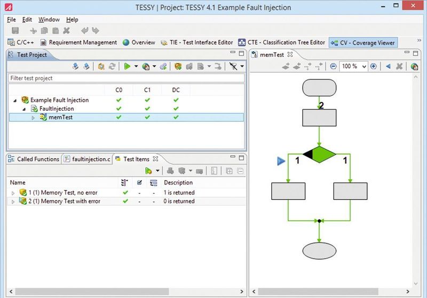Expand test case 1 Memory Test, no error
This screenshot has width=427, height=298.
point(12,193)
